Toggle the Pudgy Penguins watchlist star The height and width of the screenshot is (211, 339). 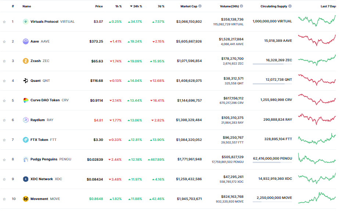(4, 160)
